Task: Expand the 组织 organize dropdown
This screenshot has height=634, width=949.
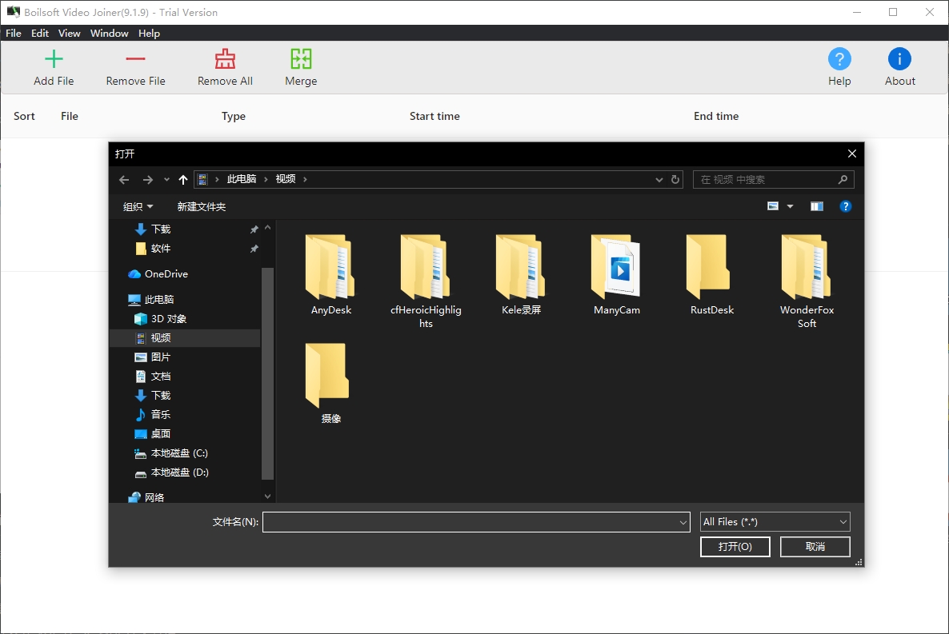Action: (138, 207)
